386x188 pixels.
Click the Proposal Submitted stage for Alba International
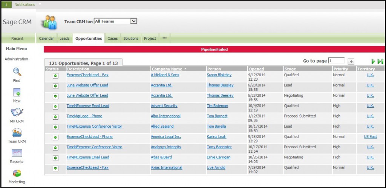(x=300, y=116)
